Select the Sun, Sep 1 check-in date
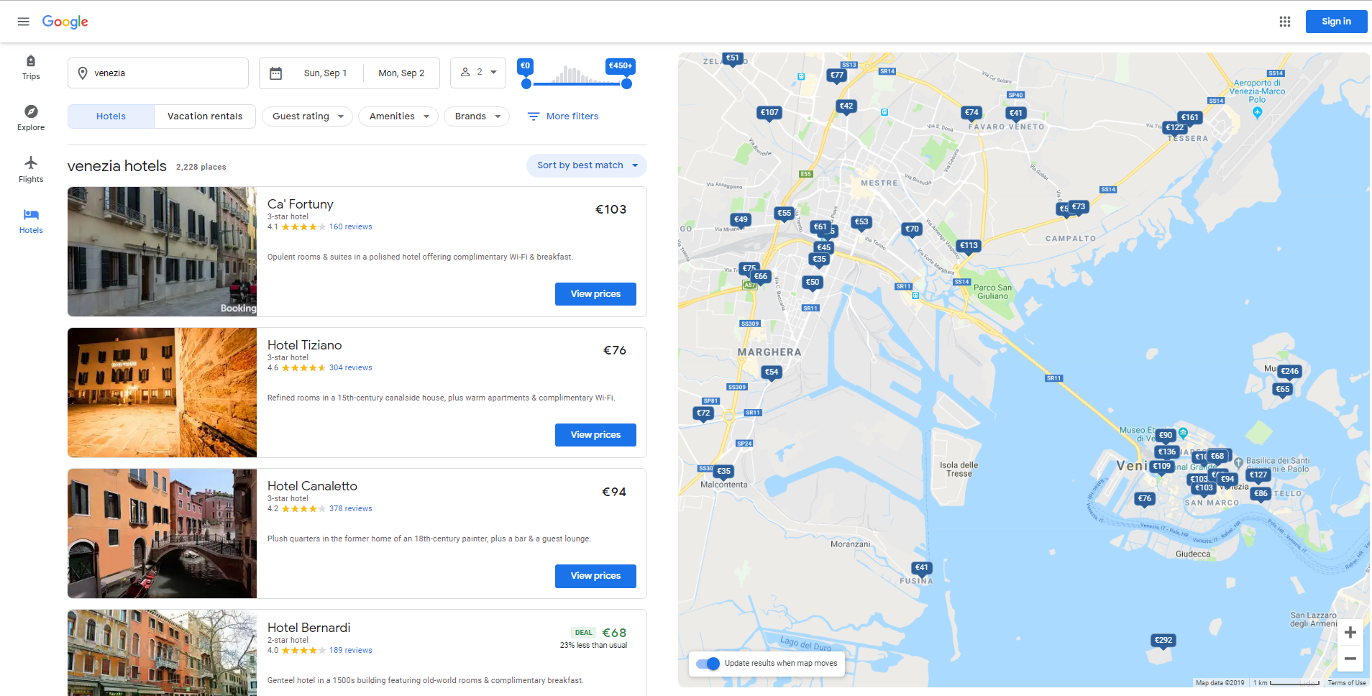The height and width of the screenshot is (696, 1372). [325, 73]
